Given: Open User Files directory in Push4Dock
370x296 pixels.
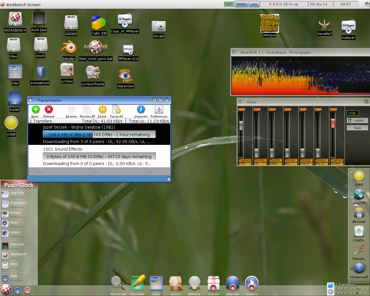Looking at the screenshot, I should click(x=19, y=195).
